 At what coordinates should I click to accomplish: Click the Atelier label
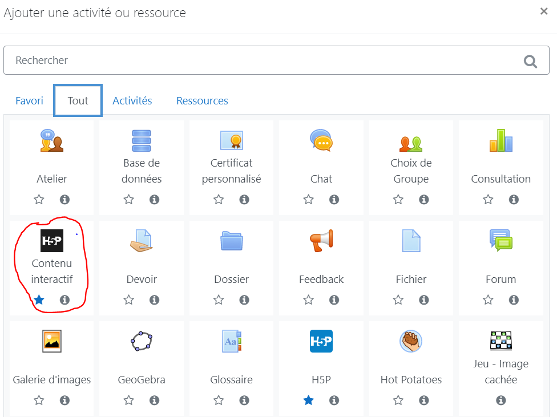52,179
